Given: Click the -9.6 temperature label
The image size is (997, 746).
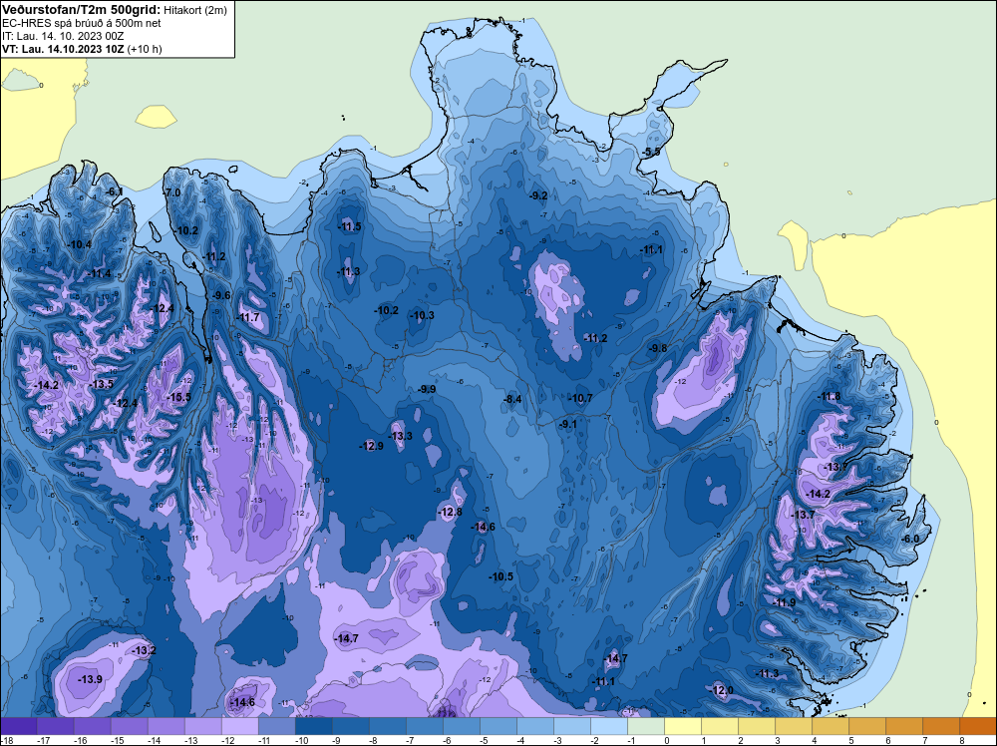Looking at the screenshot, I should point(221,295).
